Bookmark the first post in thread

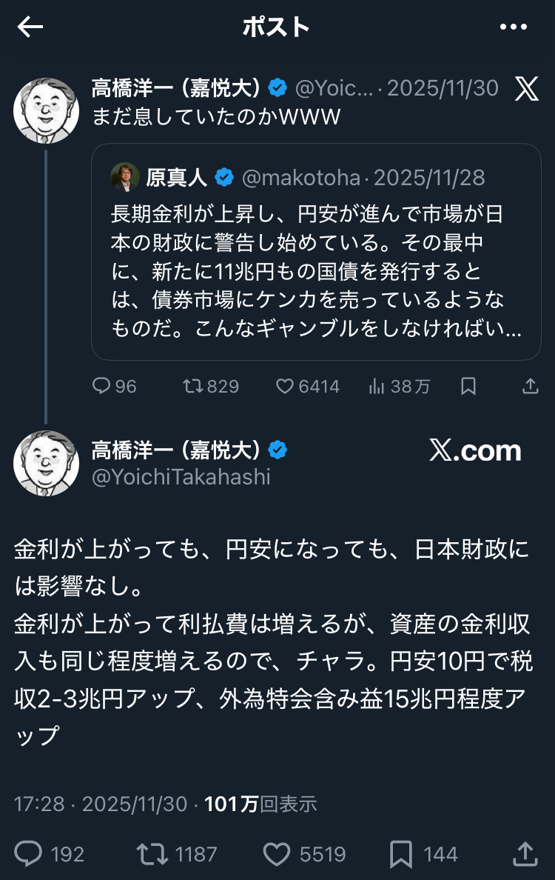coord(468,386)
